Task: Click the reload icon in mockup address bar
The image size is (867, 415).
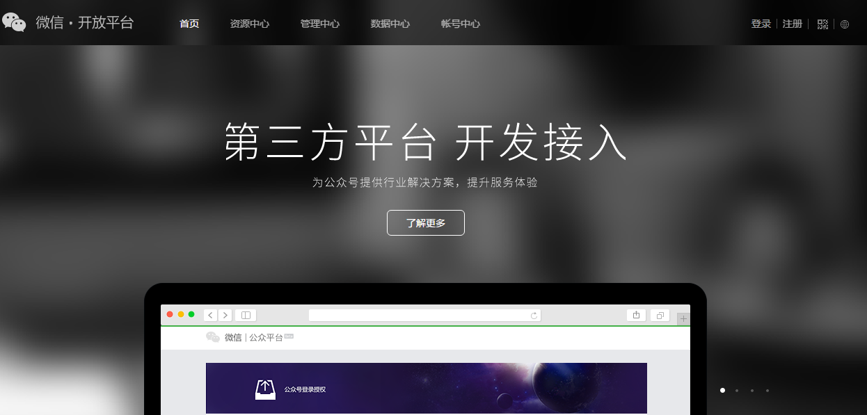Action: click(x=534, y=316)
